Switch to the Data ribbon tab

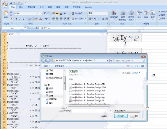click(x=50, y=7)
